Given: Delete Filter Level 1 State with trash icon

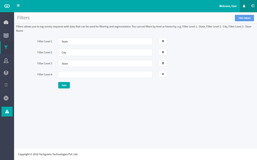Looking at the screenshot, I should (163, 41).
